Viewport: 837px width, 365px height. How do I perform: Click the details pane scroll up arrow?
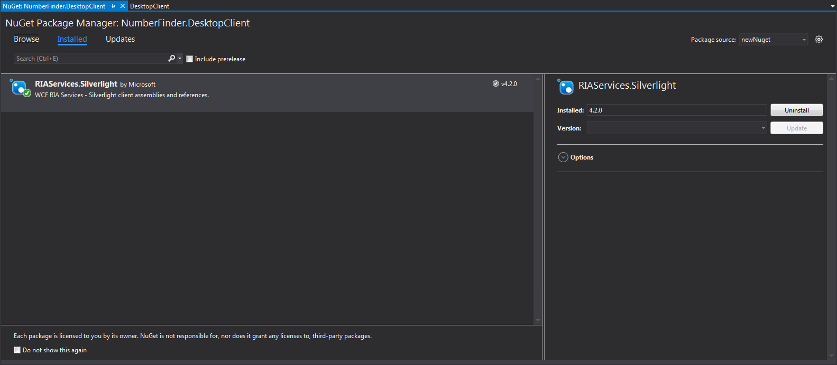point(831,79)
